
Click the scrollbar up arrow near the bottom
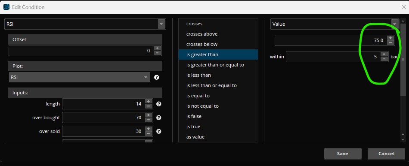click(403, 134)
